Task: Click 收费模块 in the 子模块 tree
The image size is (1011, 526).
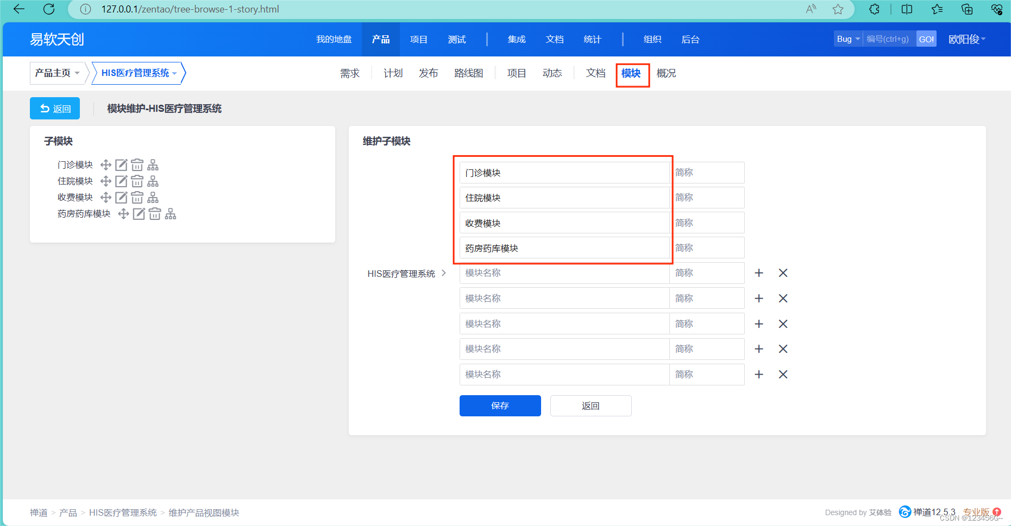Action: point(75,198)
